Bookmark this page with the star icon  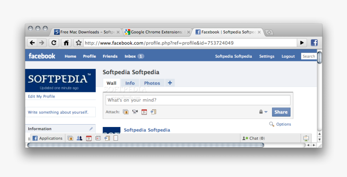pos(79,43)
